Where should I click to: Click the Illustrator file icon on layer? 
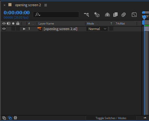[39, 29]
